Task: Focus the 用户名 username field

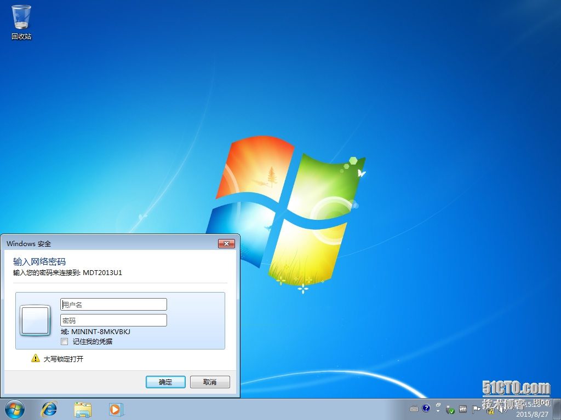Action: [113, 304]
